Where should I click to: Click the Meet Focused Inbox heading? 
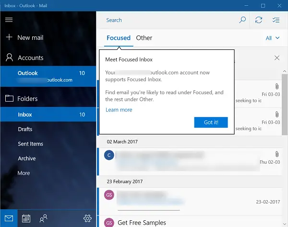129,60
